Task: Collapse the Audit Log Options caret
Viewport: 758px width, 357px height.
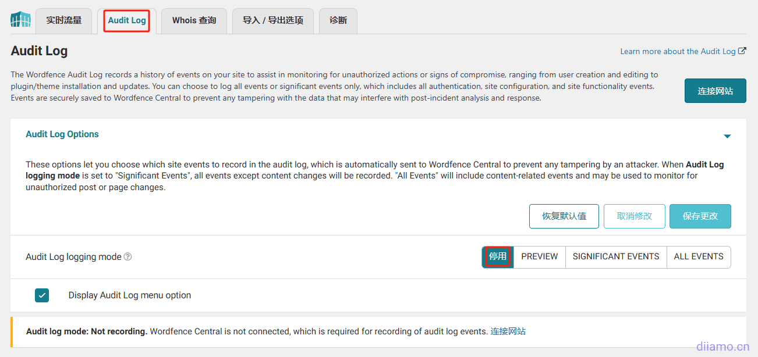Action: 727,136
